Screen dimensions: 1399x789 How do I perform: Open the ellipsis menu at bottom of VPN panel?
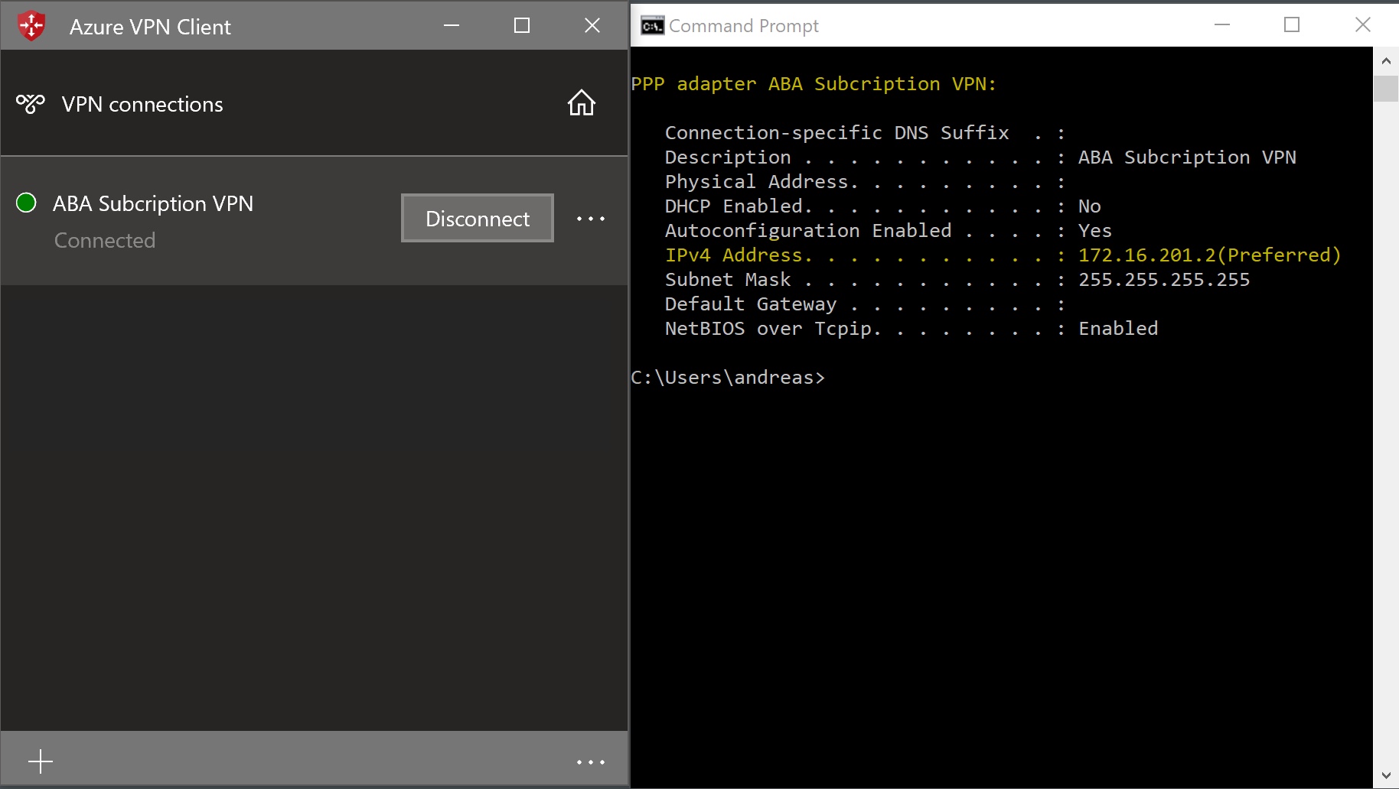(x=589, y=761)
